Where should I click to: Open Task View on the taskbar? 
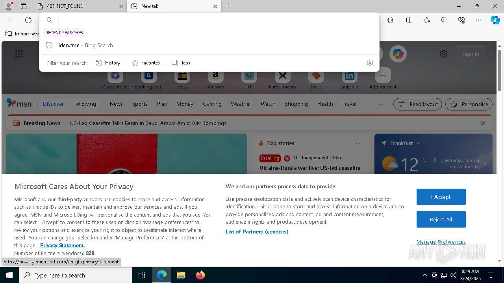(x=142, y=275)
